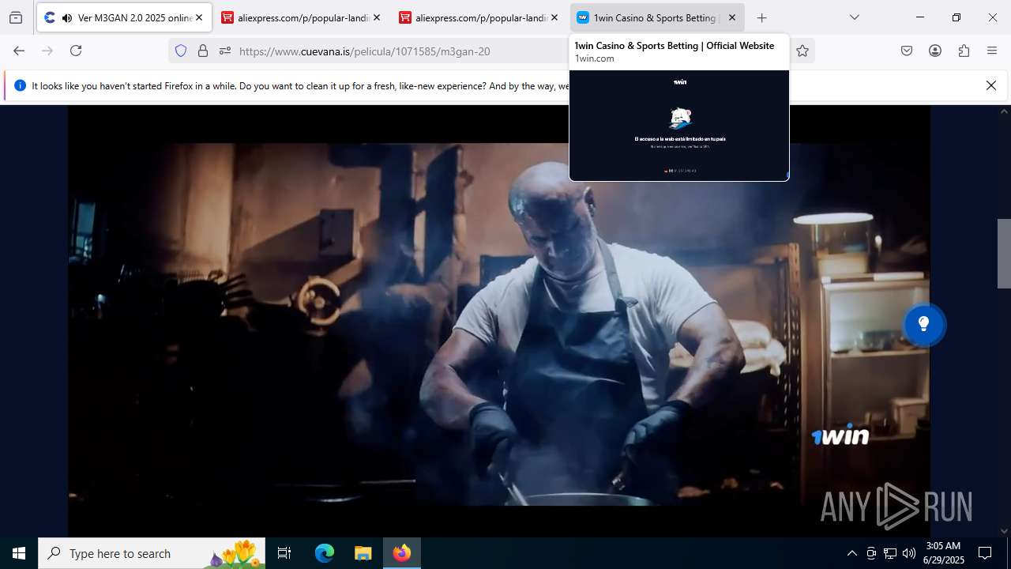
Task: Open the Windows Start menu
Action: coord(19,553)
